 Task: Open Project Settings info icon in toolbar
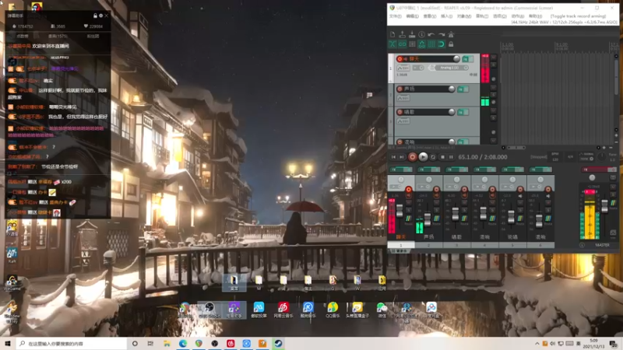pyautogui.click(x=421, y=34)
